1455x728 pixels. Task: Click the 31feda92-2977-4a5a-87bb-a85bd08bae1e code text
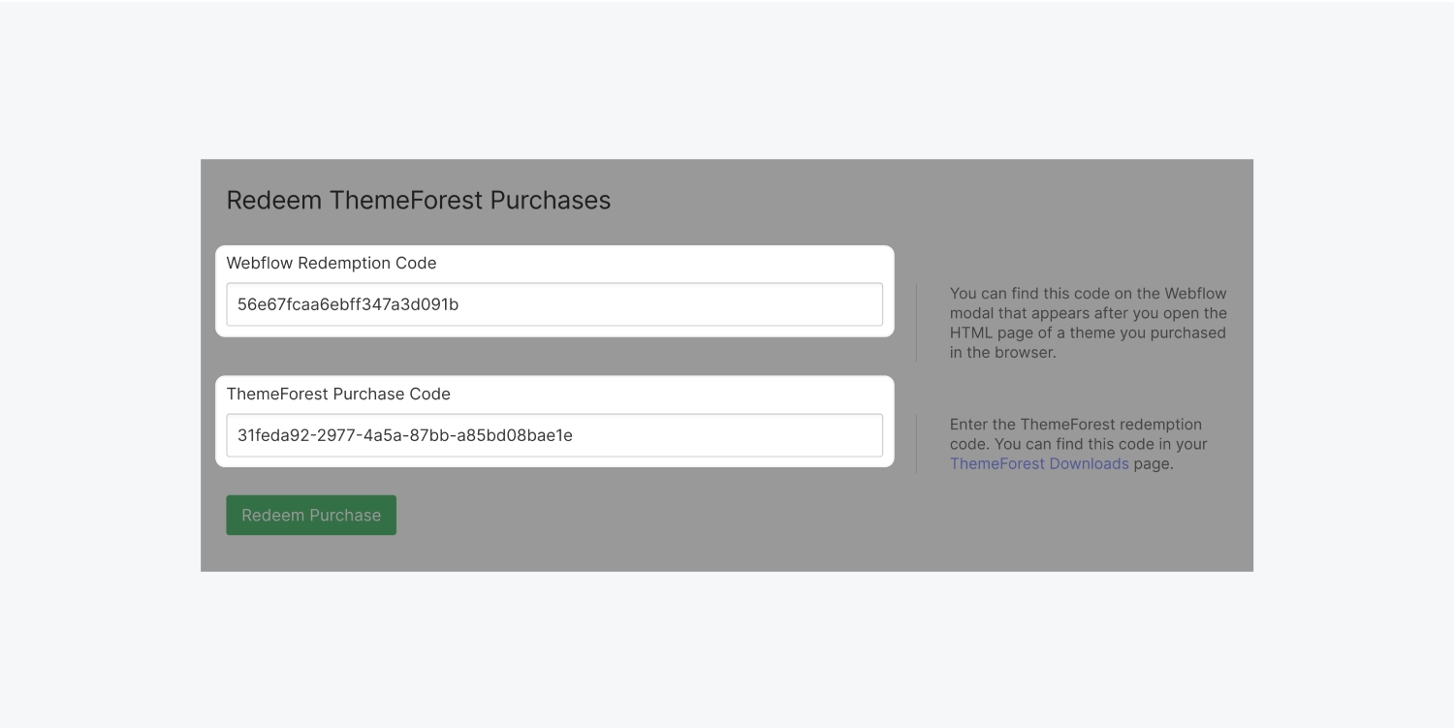pyautogui.click(x=404, y=435)
